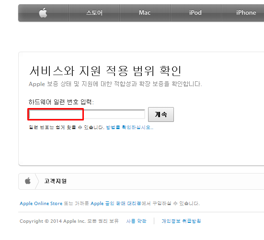Click the 계속 continue button
The image size is (264, 240).
(161, 114)
